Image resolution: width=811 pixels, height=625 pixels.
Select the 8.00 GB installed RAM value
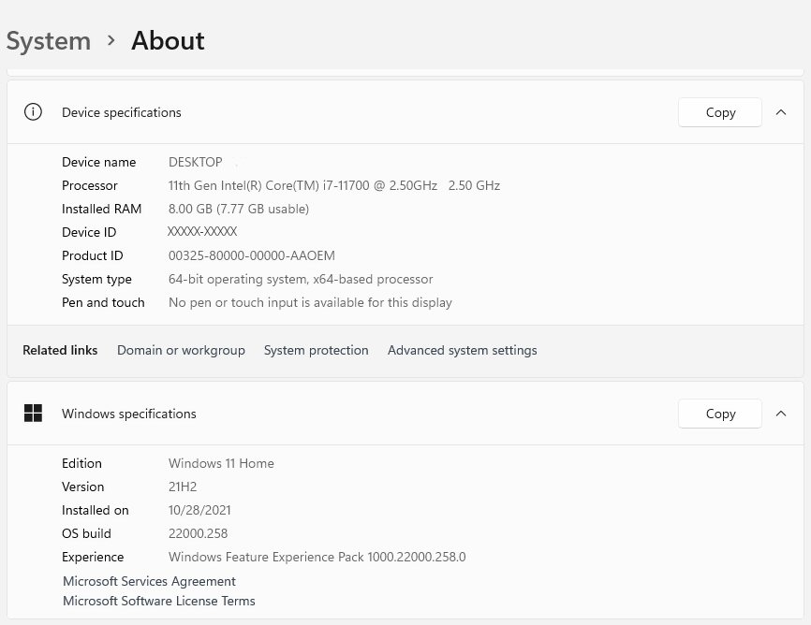[x=239, y=209]
